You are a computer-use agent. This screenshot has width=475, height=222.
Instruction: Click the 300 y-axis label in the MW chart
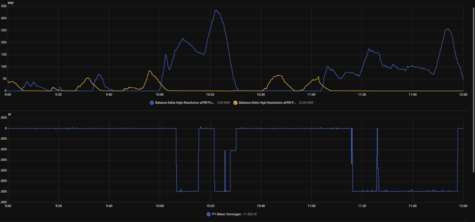[4, 18]
